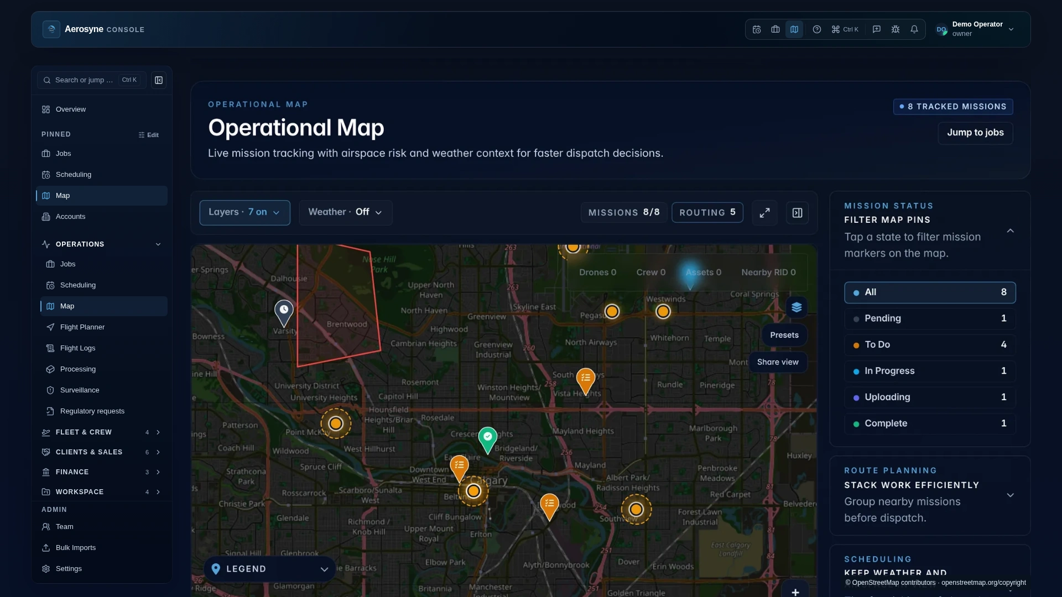Collapse the sidebar panel icon
This screenshot has height=597, width=1062.
pyautogui.click(x=159, y=80)
